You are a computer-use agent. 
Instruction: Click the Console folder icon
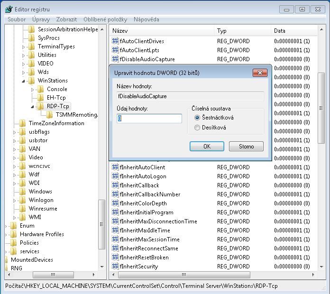(x=40, y=89)
